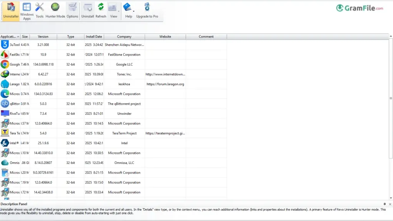This screenshot has height=221, width=393.
Task: Sort by Size column header
Action: click(x=25, y=36)
